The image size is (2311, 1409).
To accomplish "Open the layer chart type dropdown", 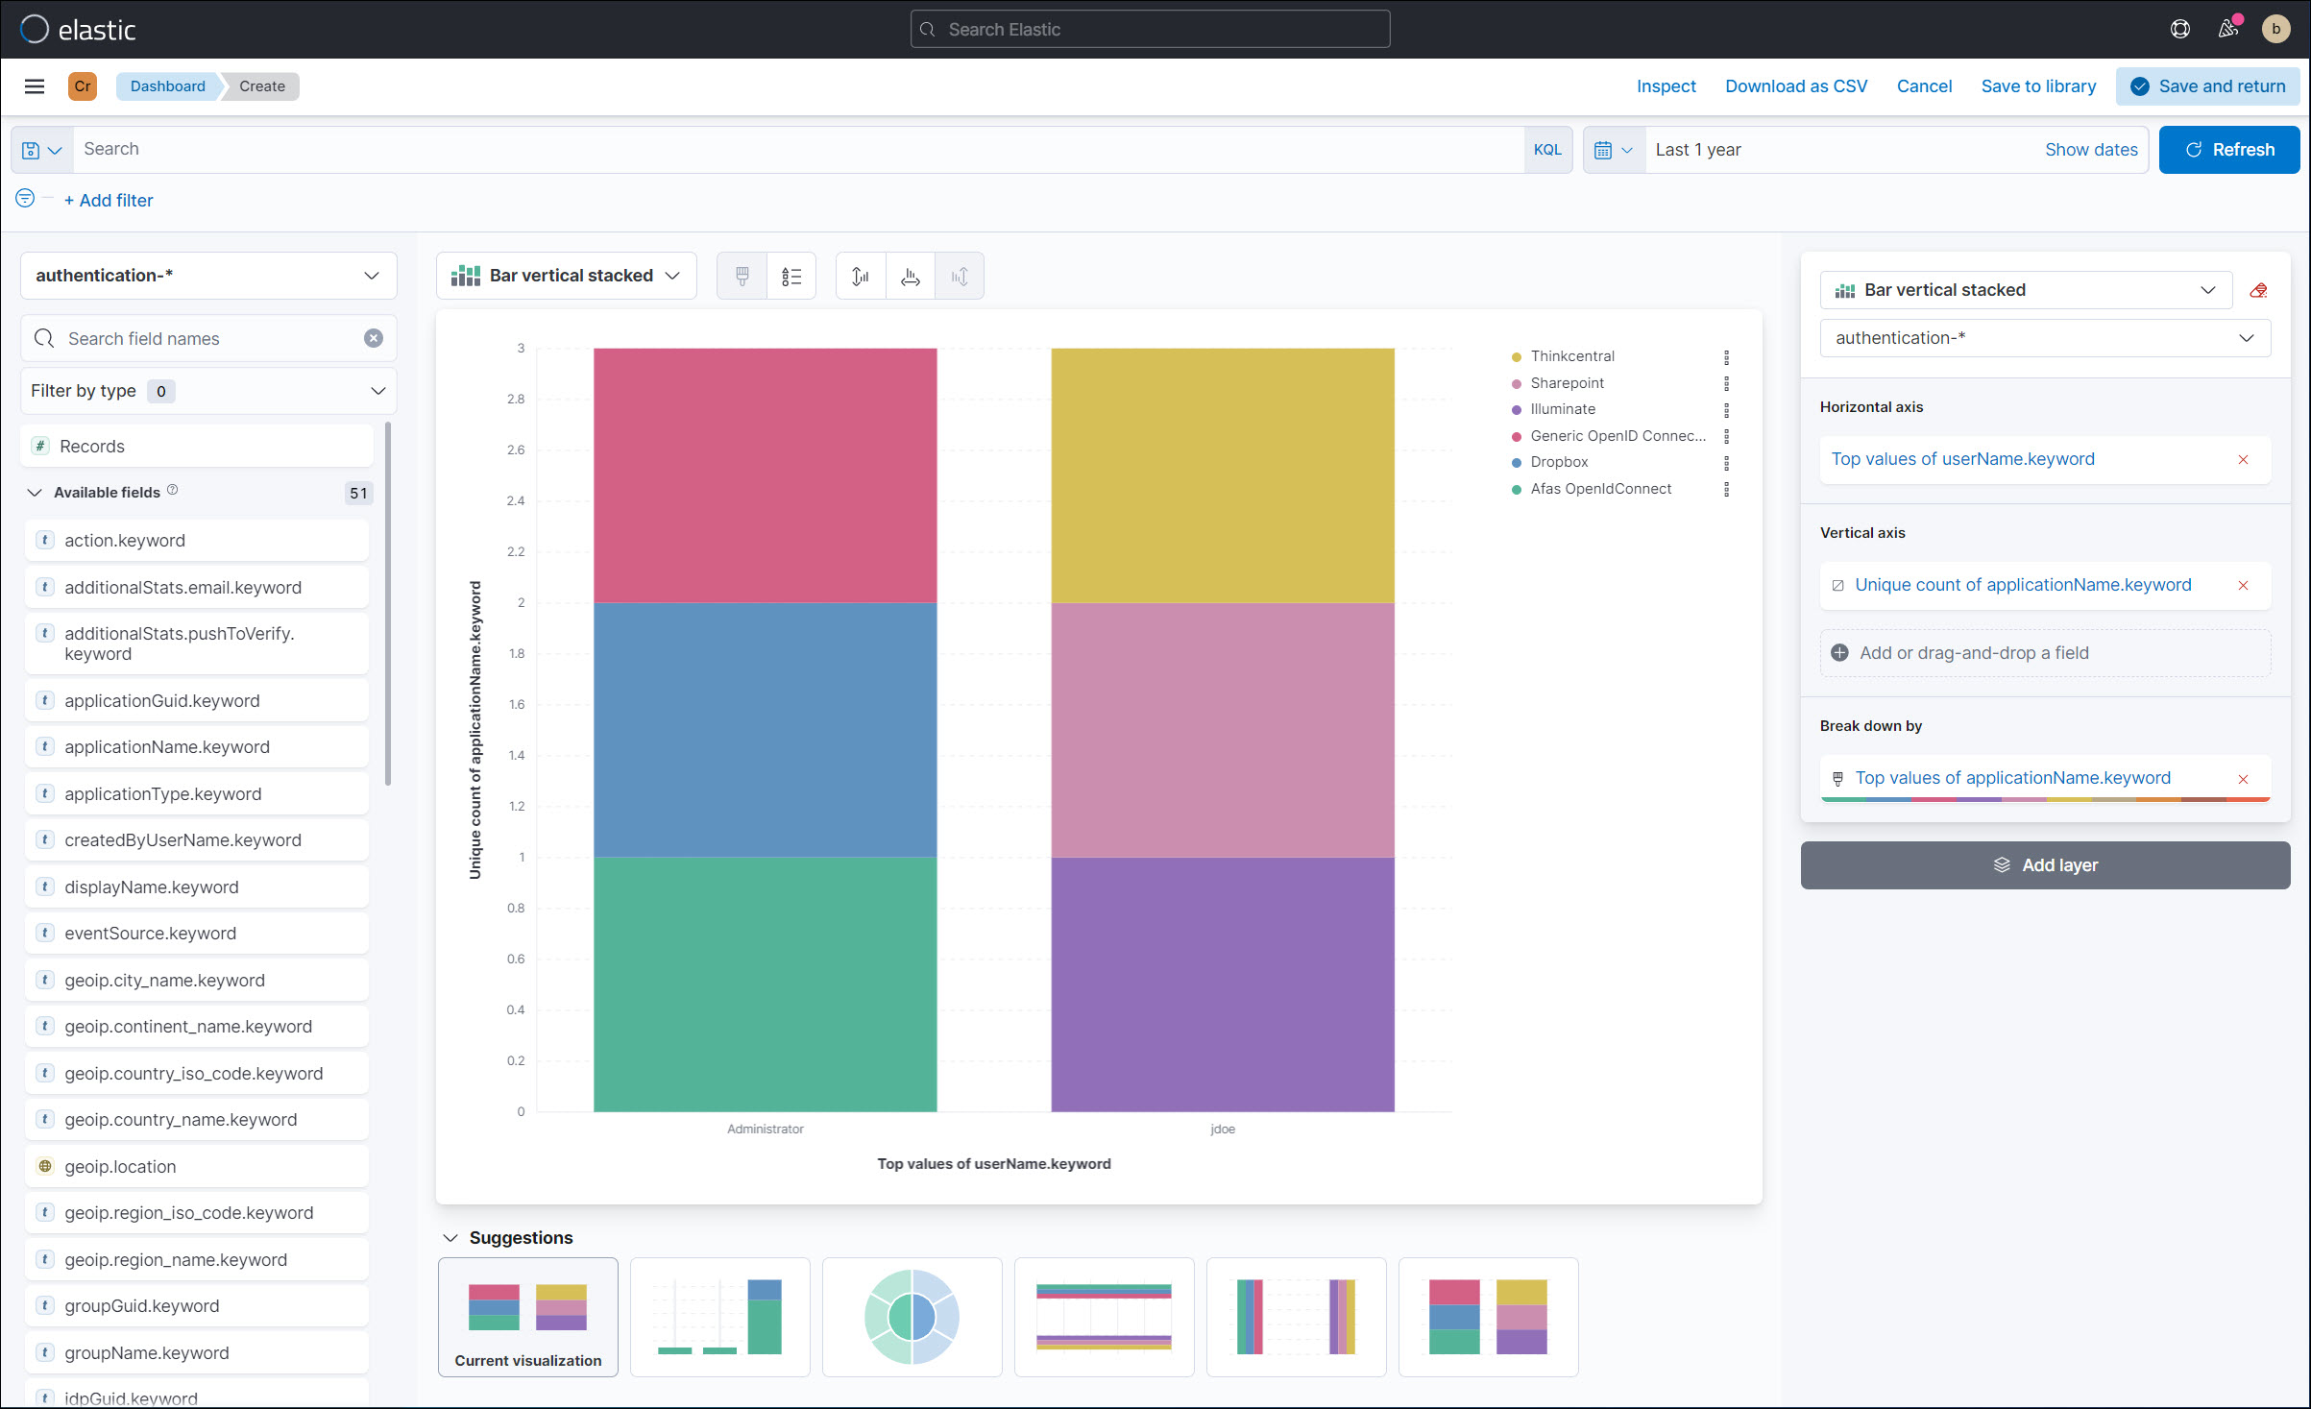I will pos(2027,290).
